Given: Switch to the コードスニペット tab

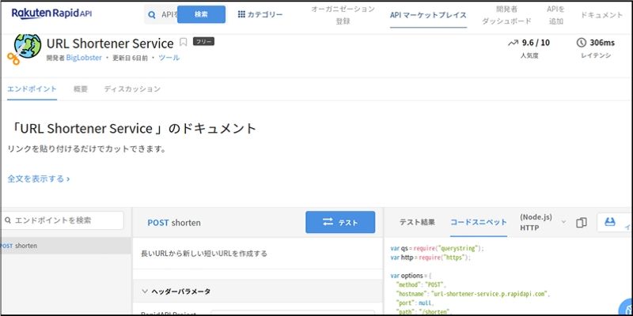Looking at the screenshot, I should pyautogui.click(x=479, y=222).
